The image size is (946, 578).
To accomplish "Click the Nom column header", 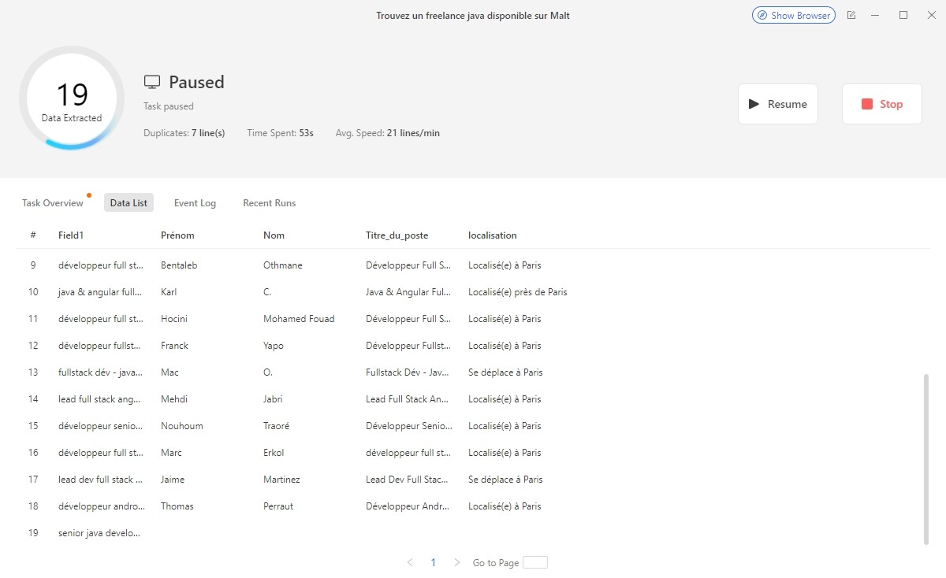I will pyautogui.click(x=274, y=235).
